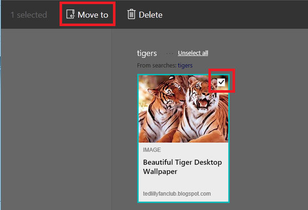Screen dimensions: 308x210
Task: Click the IMAGE type label on card
Action: 152,150
